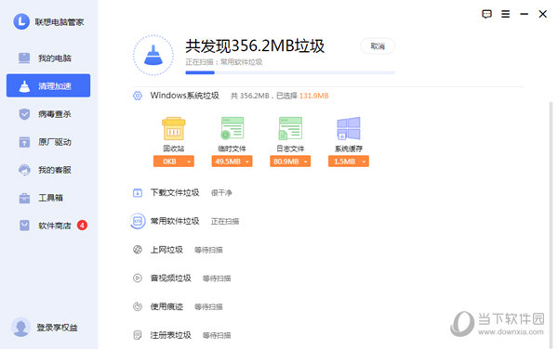558x349 pixels.
Task: Click the 使用痕迹 row label
Action: 166,306
